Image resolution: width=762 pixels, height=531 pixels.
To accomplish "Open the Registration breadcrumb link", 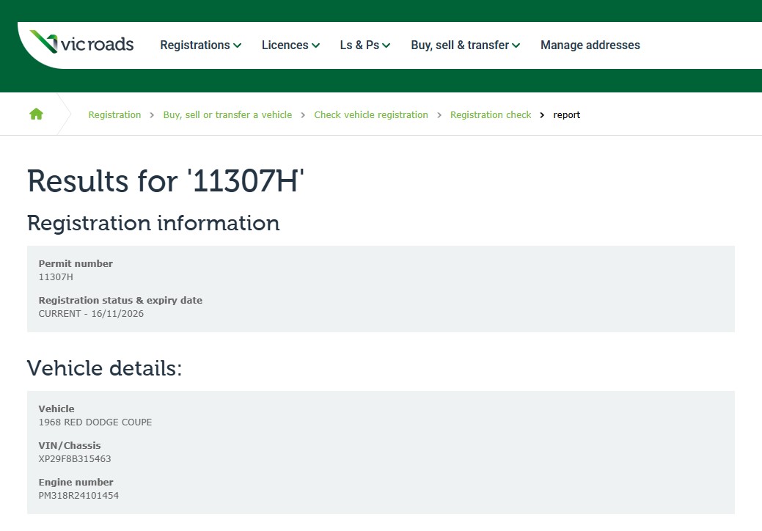I will click(x=114, y=115).
